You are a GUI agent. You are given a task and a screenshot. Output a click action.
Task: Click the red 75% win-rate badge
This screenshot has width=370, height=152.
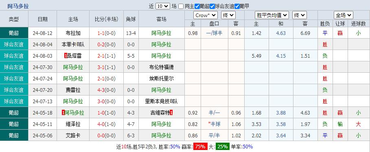(x=200, y=147)
